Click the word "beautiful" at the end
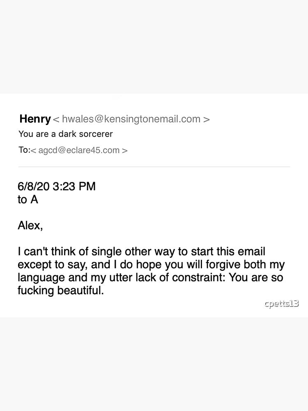The image size is (308, 411). pos(81,291)
